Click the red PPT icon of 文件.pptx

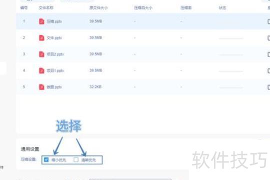click(x=41, y=38)
